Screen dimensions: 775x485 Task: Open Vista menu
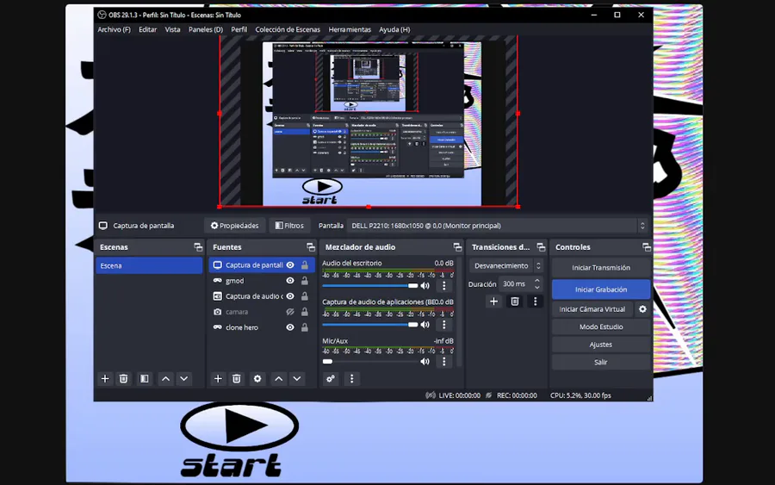(172, 29)
